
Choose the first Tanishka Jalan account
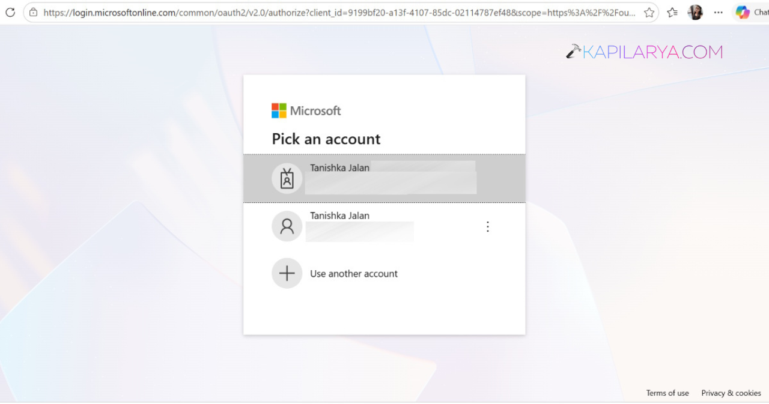click(x=384, y=178)
